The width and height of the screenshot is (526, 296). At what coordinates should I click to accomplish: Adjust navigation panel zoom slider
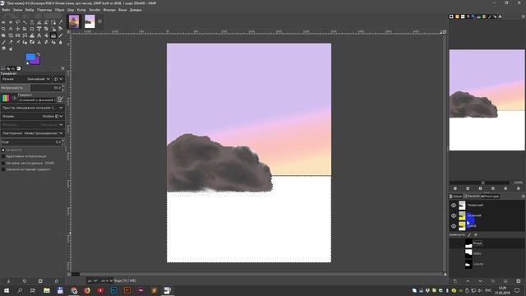pyautogui.click(x=479, y=183)
